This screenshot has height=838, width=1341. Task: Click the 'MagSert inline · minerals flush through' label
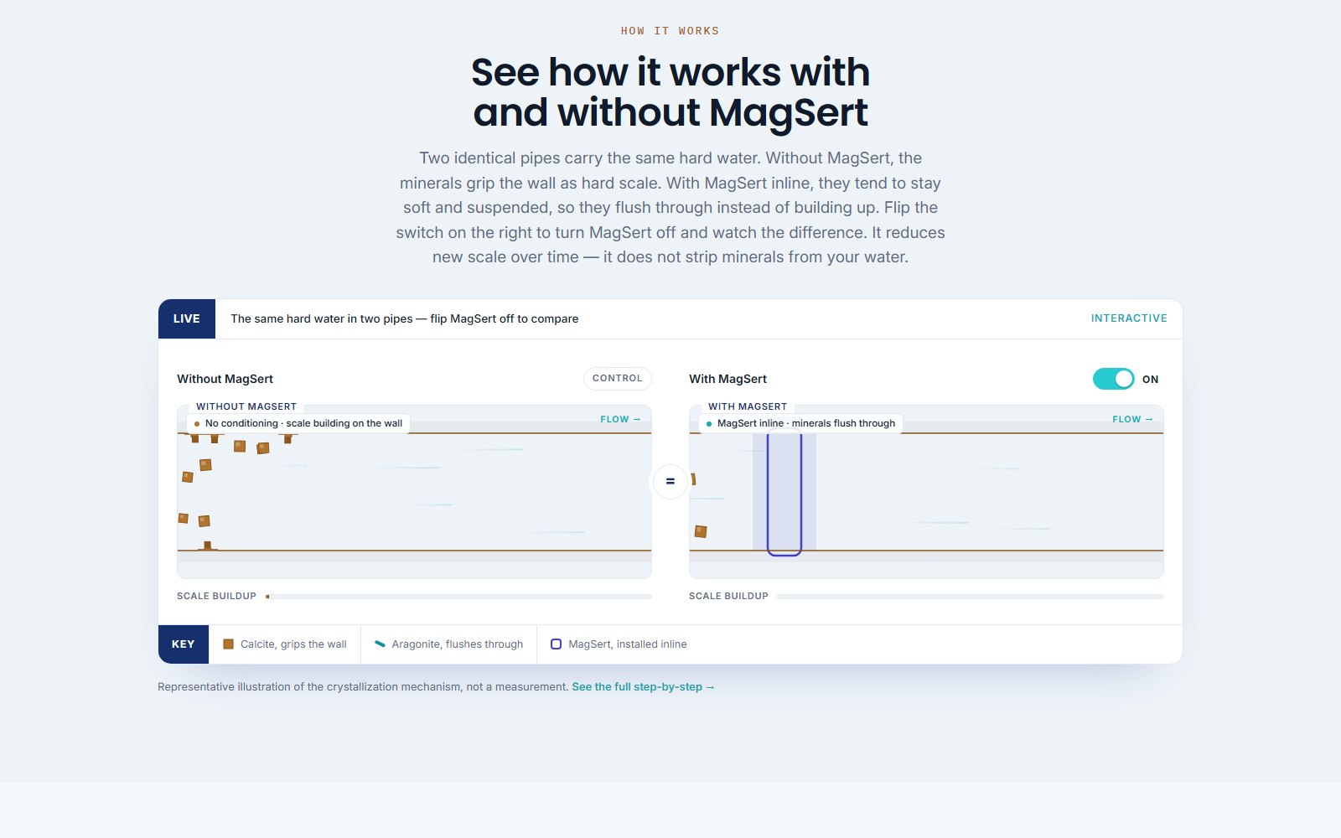click(800, 423)
